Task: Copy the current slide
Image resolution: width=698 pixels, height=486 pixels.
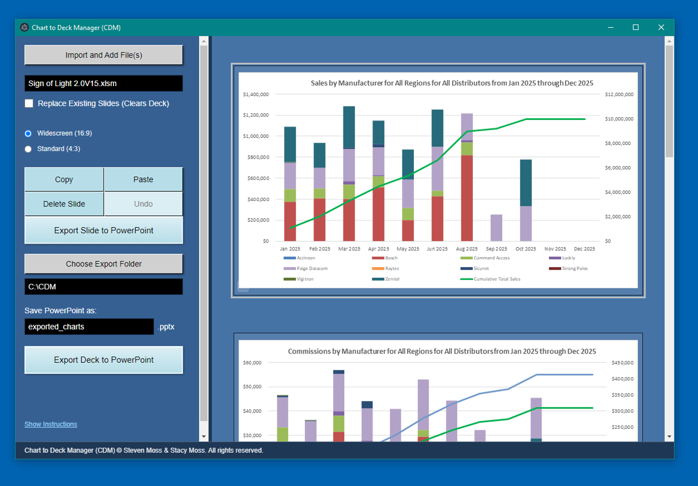Action: [x=64, y=179]
